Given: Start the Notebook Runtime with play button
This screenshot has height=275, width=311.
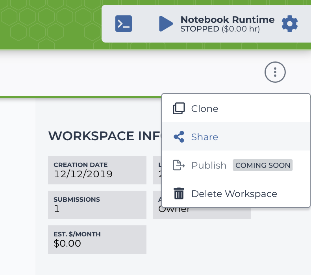Looking at the screenshot, I should point(166,24).
